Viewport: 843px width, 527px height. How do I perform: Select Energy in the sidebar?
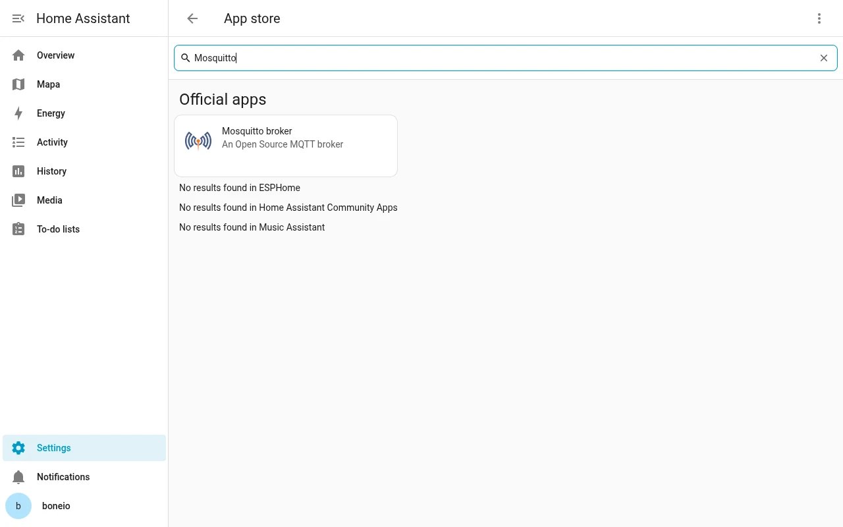[x=84, y=113]
